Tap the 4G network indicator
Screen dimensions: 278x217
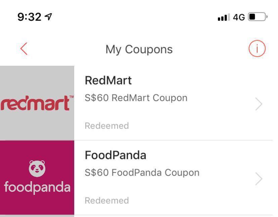(239, 17)
